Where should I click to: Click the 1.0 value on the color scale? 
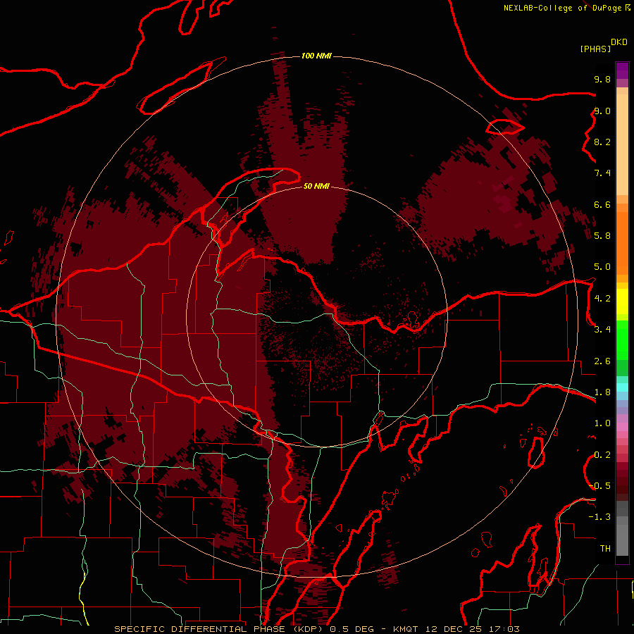click(x=602, y=423)
